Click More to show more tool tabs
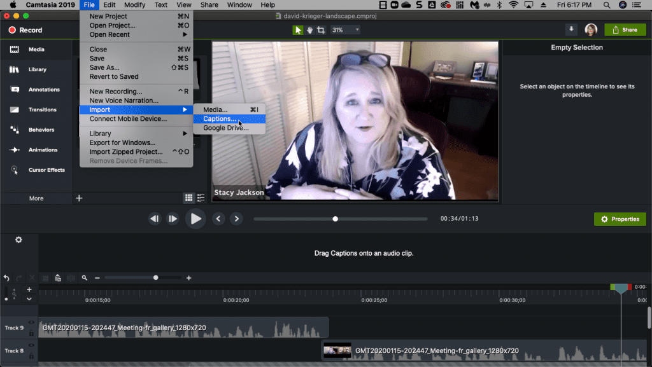 tap(36, 198)
